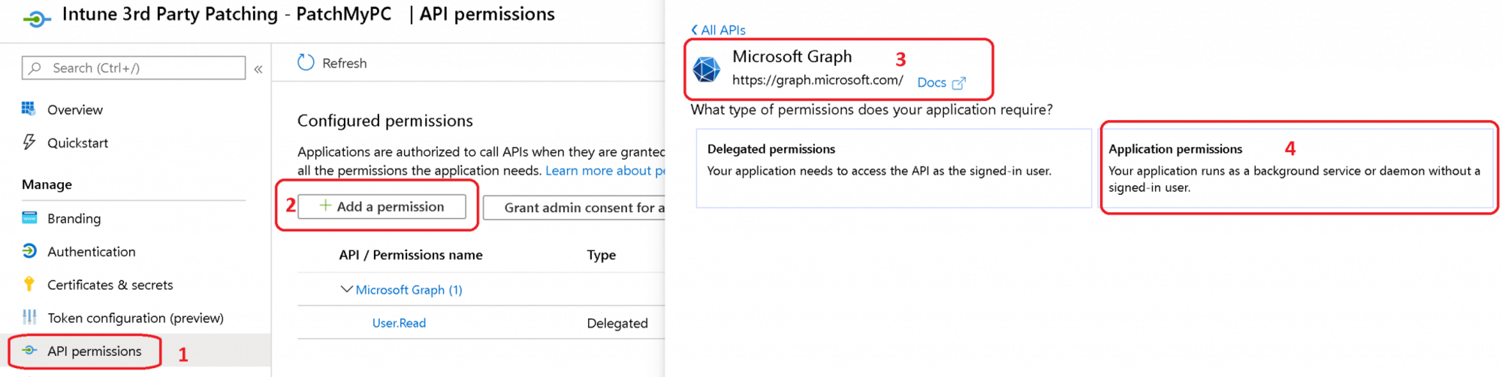1502x377 pixels.
Task: Click the Type column header
Action: point(601,255)
